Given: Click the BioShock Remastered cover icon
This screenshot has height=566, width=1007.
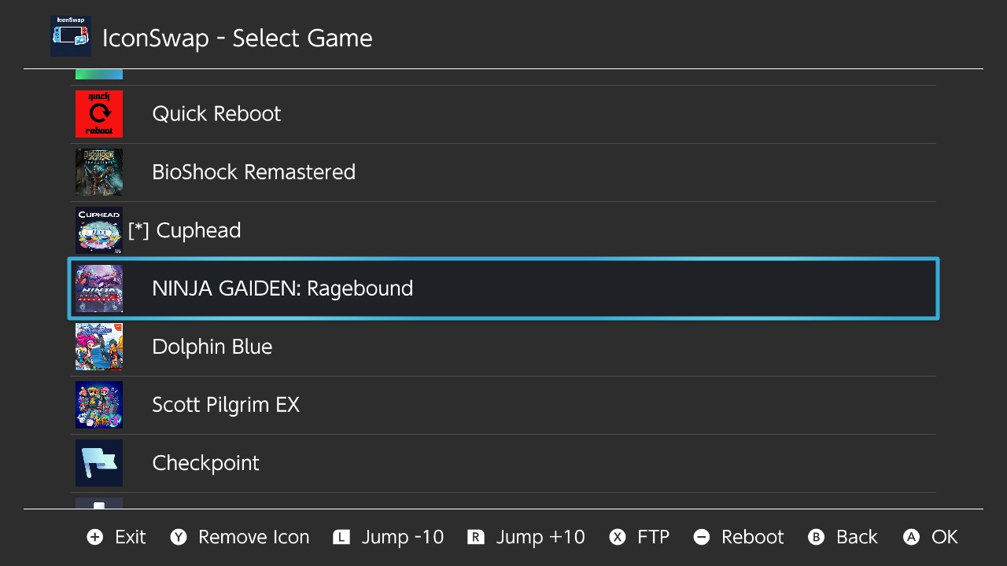Looking at the screenshot, I should 99,172.
